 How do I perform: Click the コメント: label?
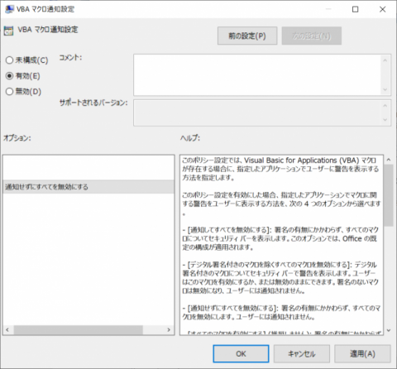pyautogui.click(x=70, y=57)
